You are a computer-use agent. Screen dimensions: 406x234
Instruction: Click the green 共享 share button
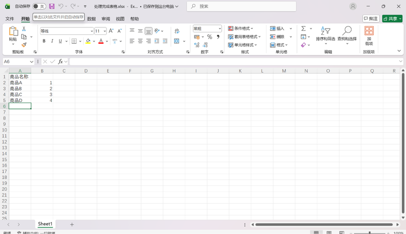[392, 19]
